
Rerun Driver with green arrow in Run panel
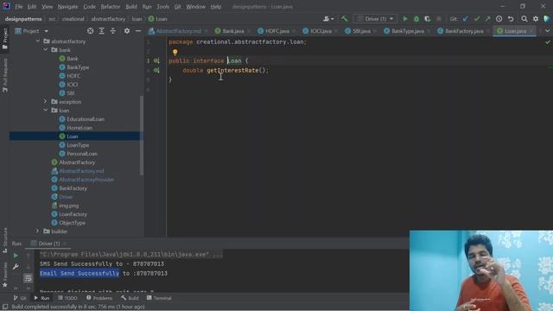[16, 256]
